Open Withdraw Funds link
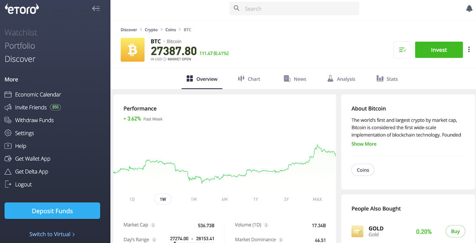476x243 pixels. pos(35,120)
